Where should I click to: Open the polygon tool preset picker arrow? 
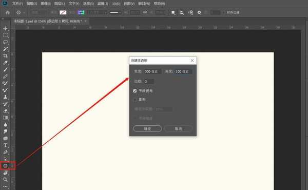[24, 12]
